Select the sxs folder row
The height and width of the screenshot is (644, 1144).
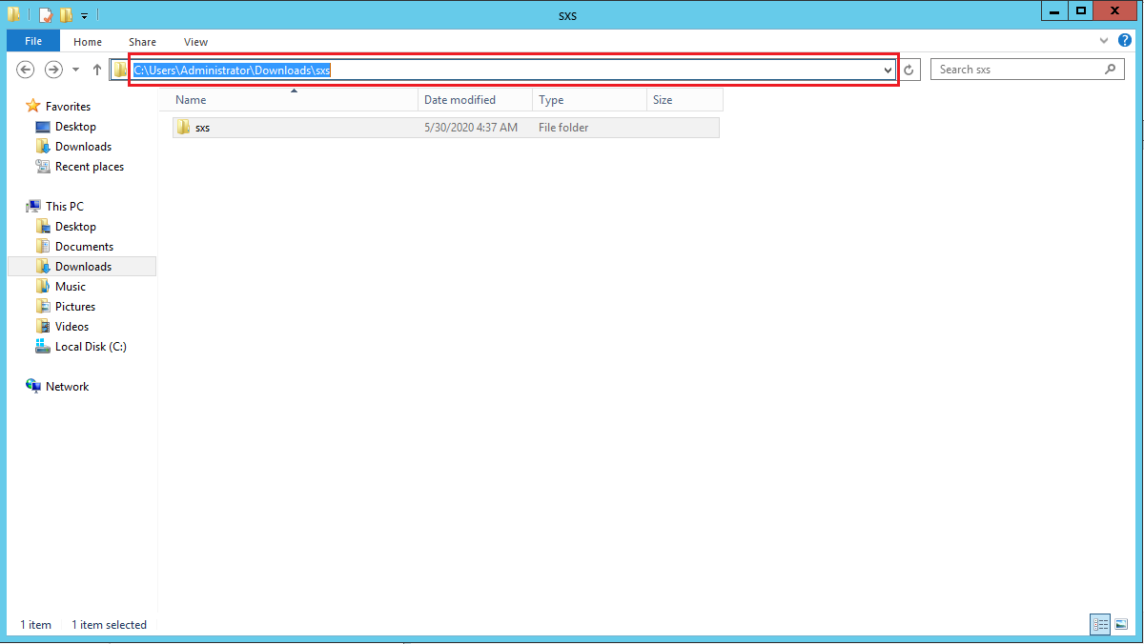coord(446,128)
